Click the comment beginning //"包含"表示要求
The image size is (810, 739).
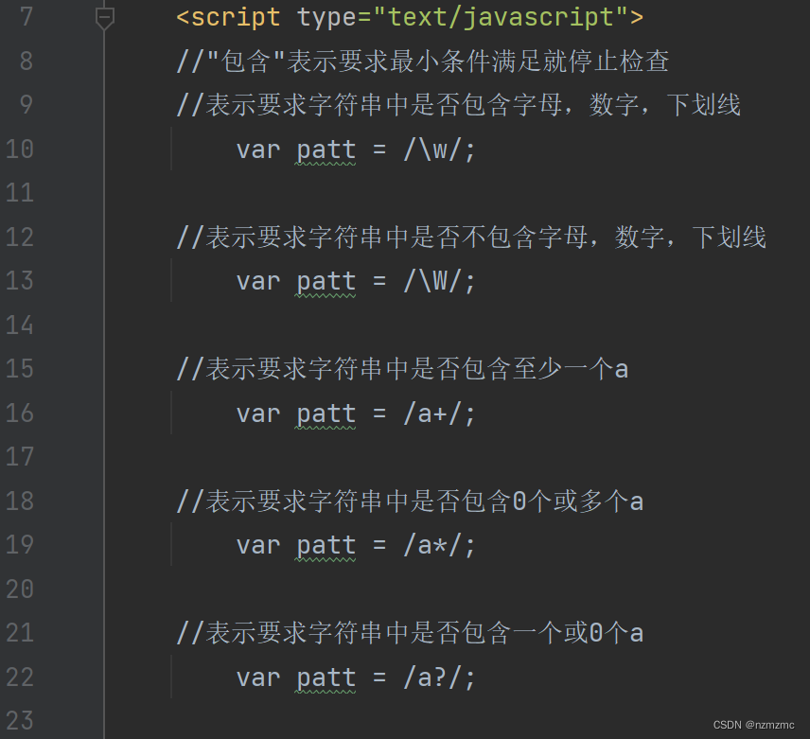point(423,62)
